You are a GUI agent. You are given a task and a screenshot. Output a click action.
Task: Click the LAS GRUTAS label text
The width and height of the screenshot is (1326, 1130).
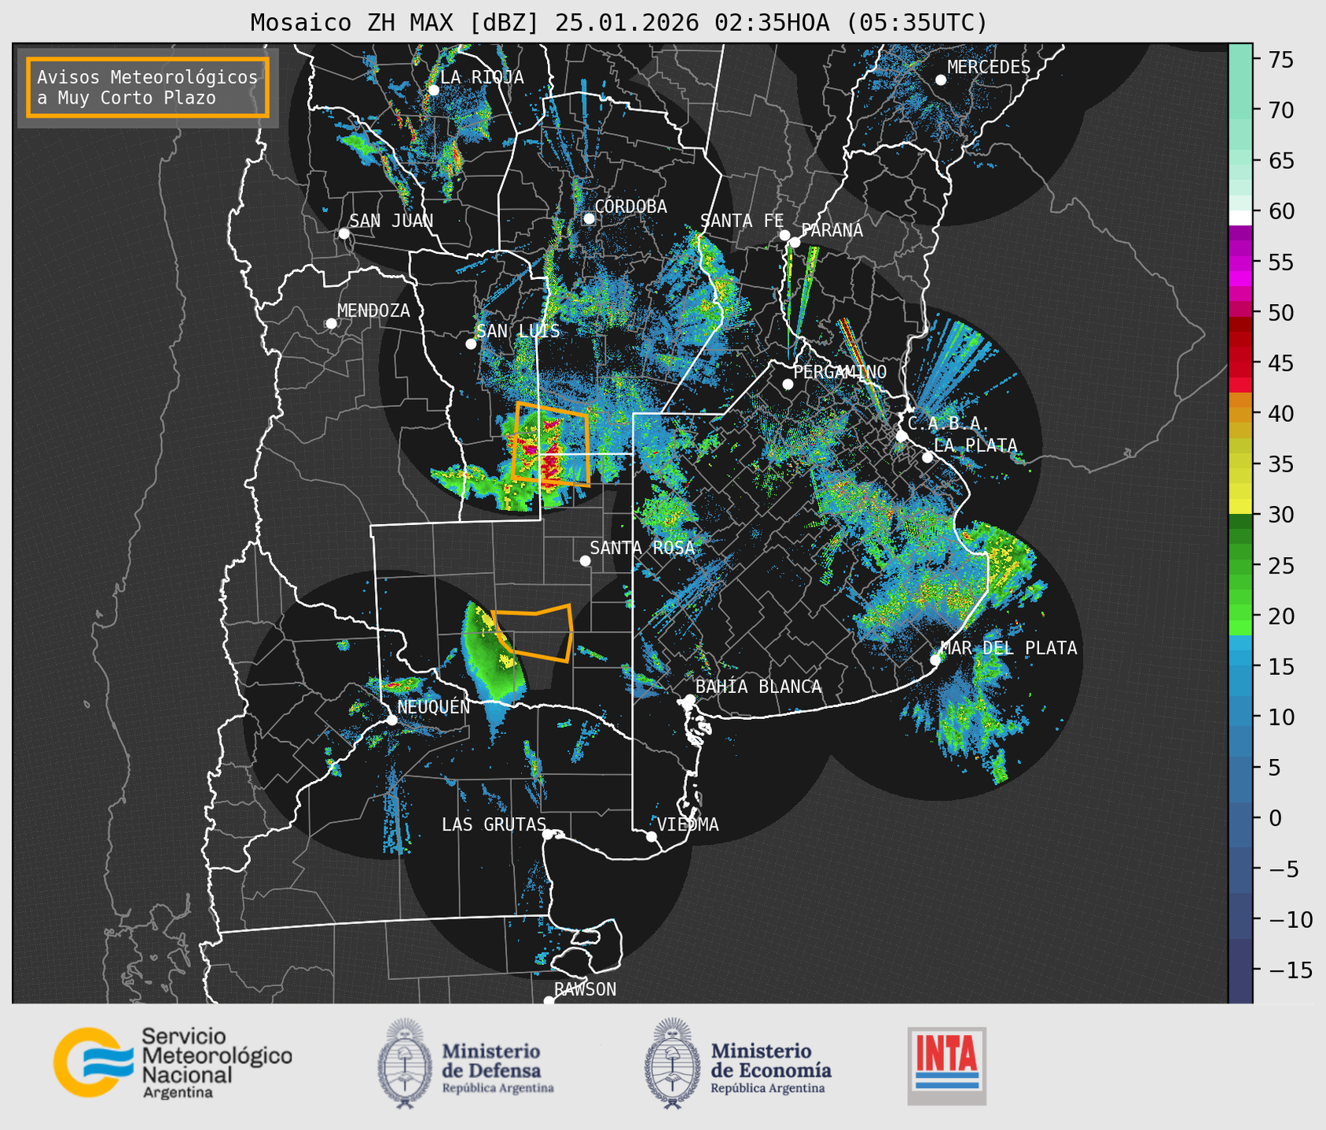[x=494, y=824]
